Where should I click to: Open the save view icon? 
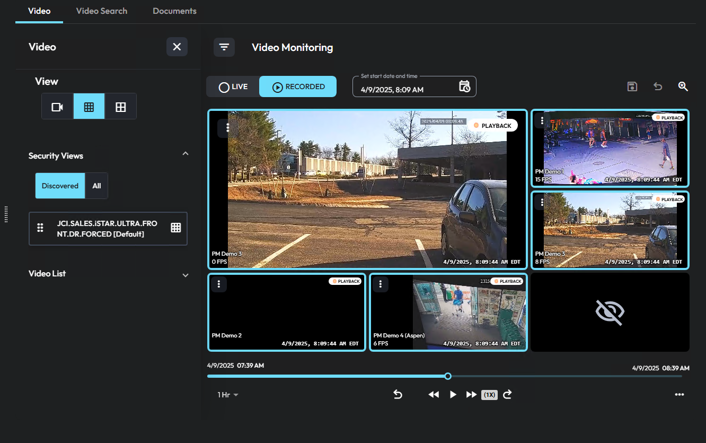tap(632, 86)
